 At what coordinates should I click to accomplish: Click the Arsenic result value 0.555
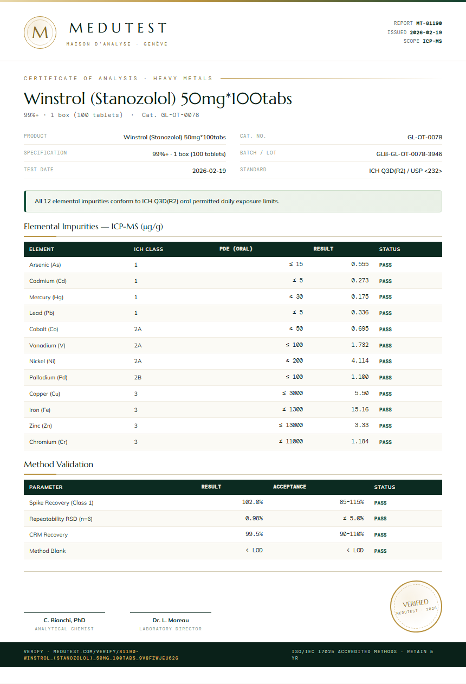tap(360, 264)
